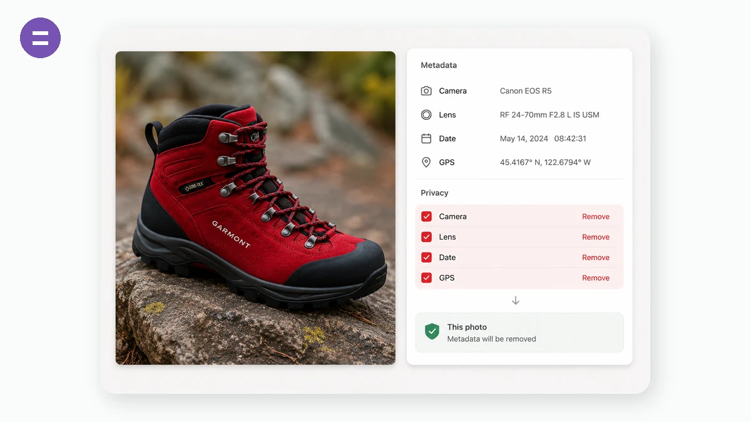Viewport: 751px width, 422px height.
Task: Click the purple round menu logo icon
Action: [40, 38]
